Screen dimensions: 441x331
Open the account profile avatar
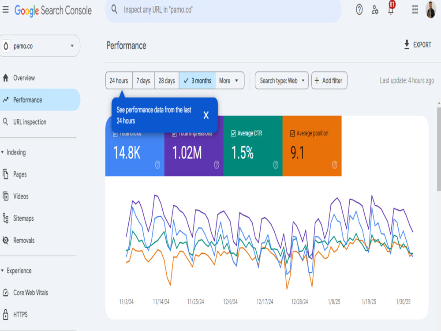click(x=430, y=10)
